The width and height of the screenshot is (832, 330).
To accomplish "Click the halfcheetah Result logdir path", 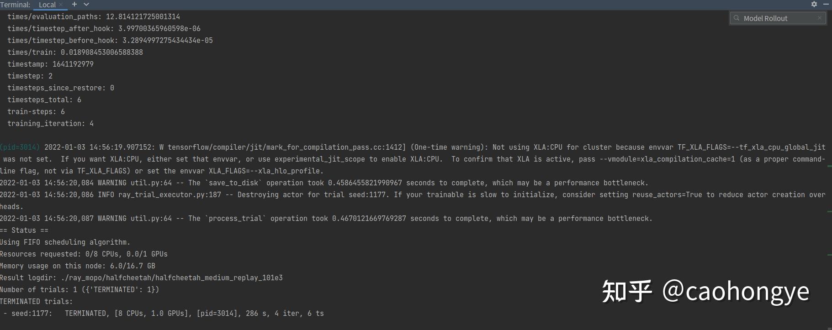I will coord(172,278).
